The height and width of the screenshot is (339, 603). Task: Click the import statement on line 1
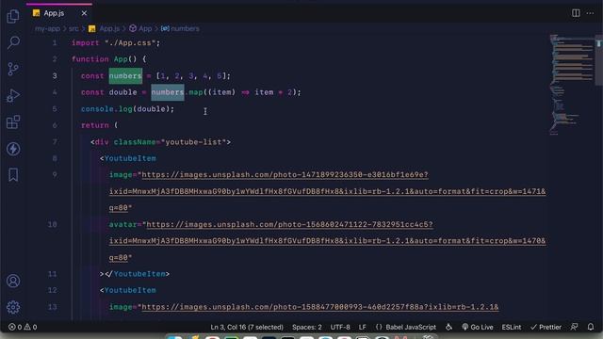pyautogui.click(x=116, y=42)
